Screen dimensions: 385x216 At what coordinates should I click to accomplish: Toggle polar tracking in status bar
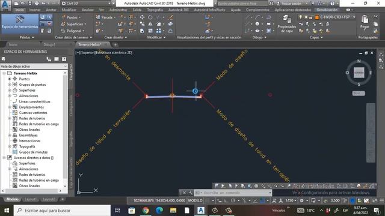pos(233,200)
